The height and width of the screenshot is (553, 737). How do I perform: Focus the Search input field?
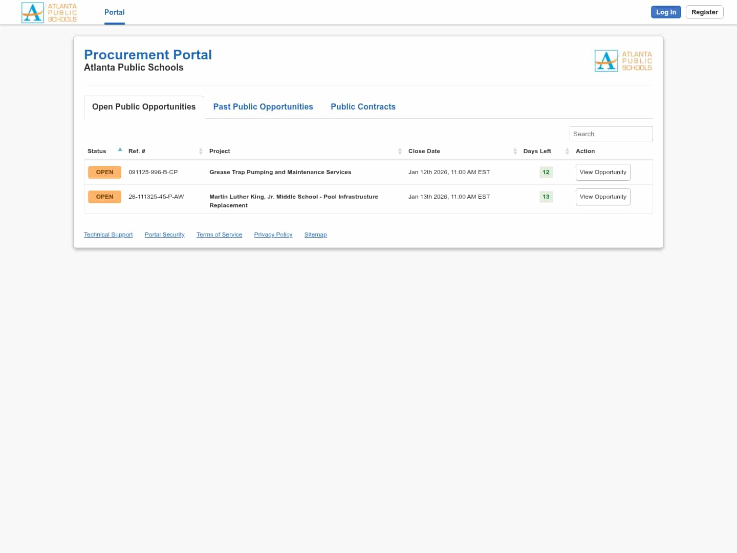[x=611, y=134]
